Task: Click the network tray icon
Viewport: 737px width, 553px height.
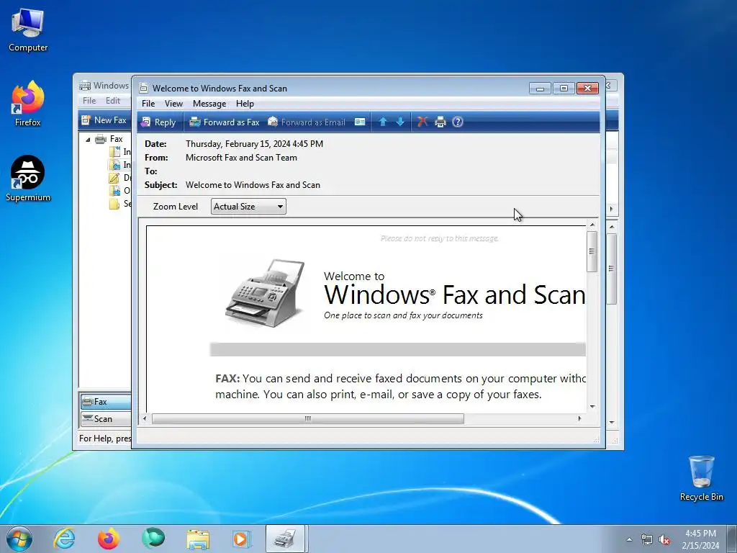Action: (647, 539)
